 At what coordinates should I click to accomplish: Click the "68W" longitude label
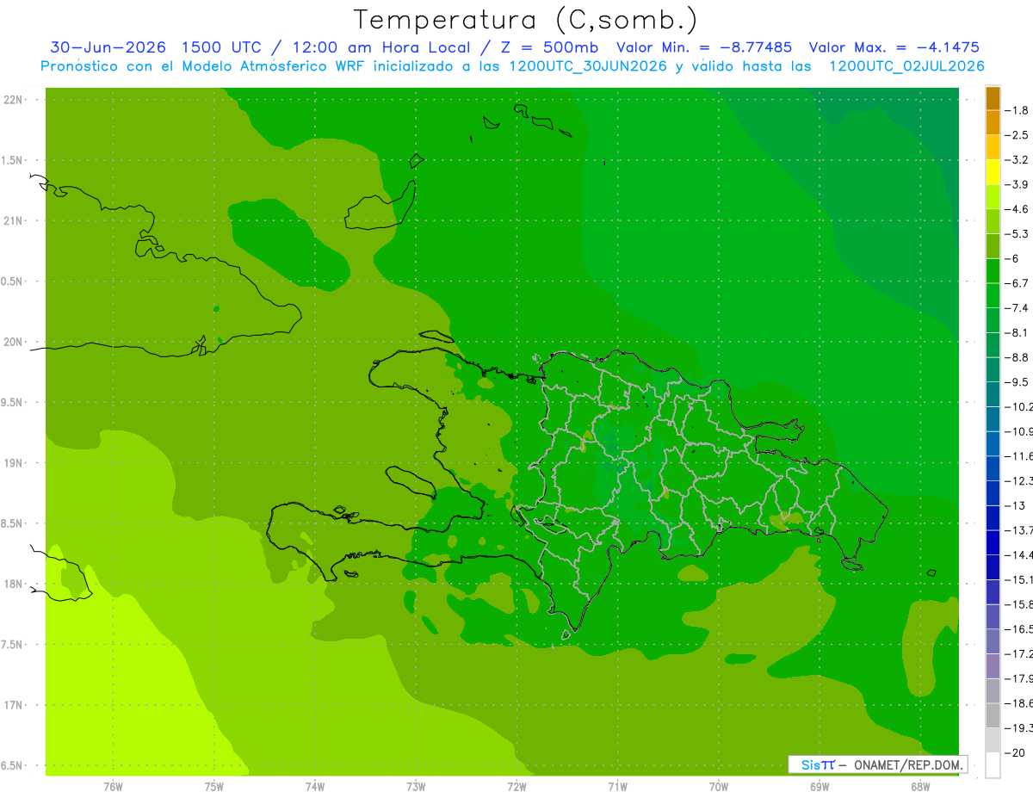(920, 787)
